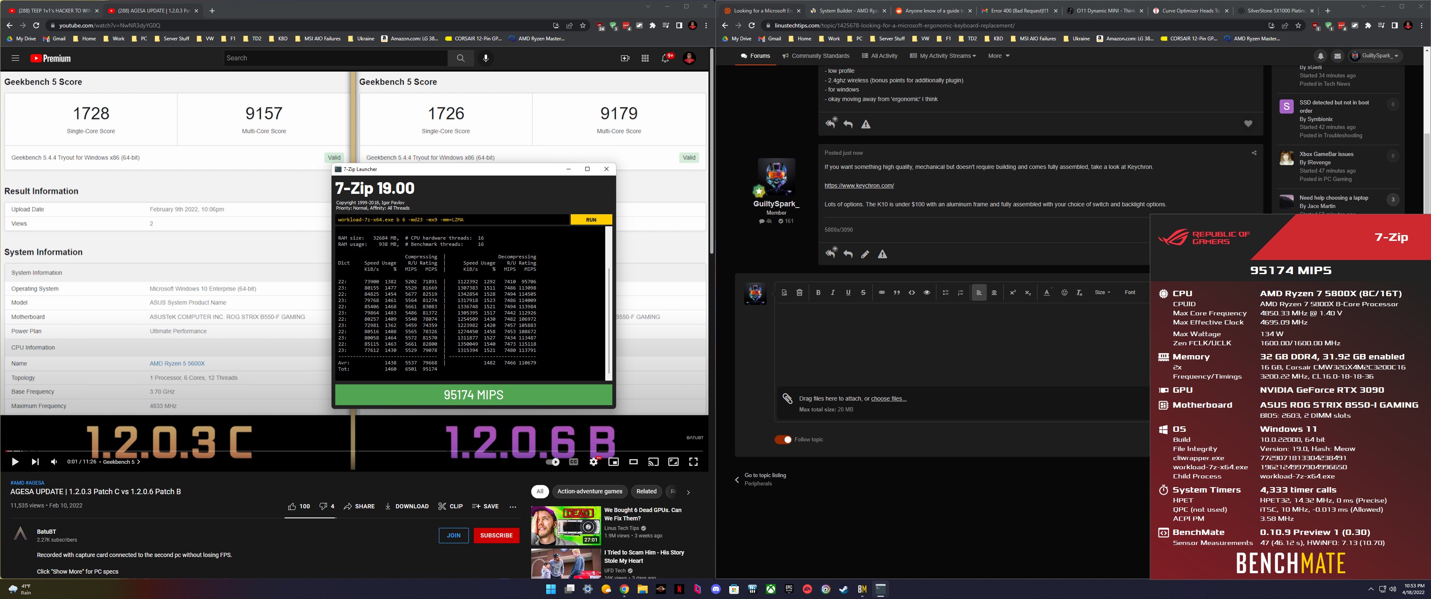Cast the video using play on TV
Screen dimensions: 1431x599
[x=653, y=461]
